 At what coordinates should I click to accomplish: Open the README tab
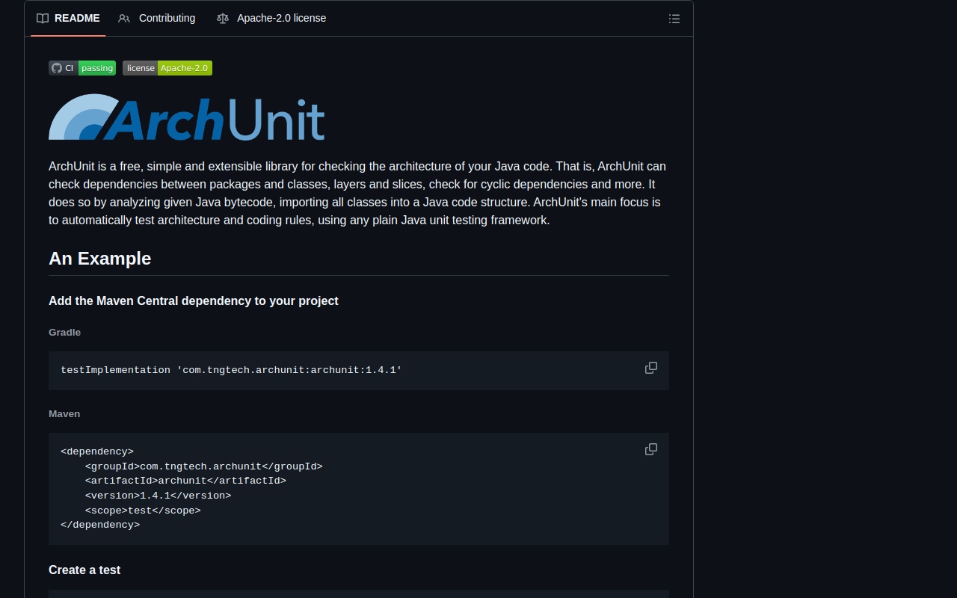pyautogui.click(x=76, y=18)
